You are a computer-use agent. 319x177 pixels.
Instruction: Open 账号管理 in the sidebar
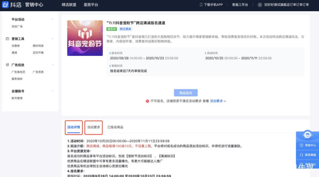tap(17, 98)
